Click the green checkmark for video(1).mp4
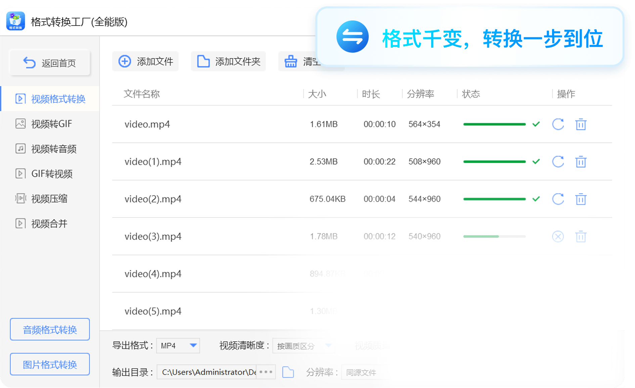 point(536,161)
